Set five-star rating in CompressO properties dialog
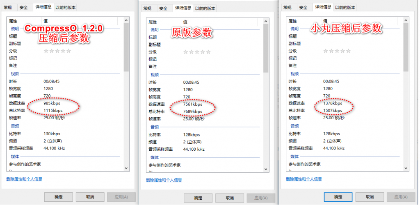Image resolution: width=420 pixels, height=205 pixels. coord(68,51)
